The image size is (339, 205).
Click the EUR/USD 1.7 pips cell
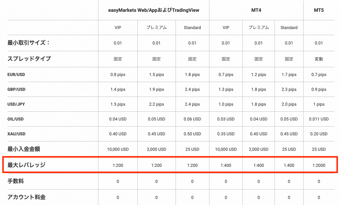(289, 74)
